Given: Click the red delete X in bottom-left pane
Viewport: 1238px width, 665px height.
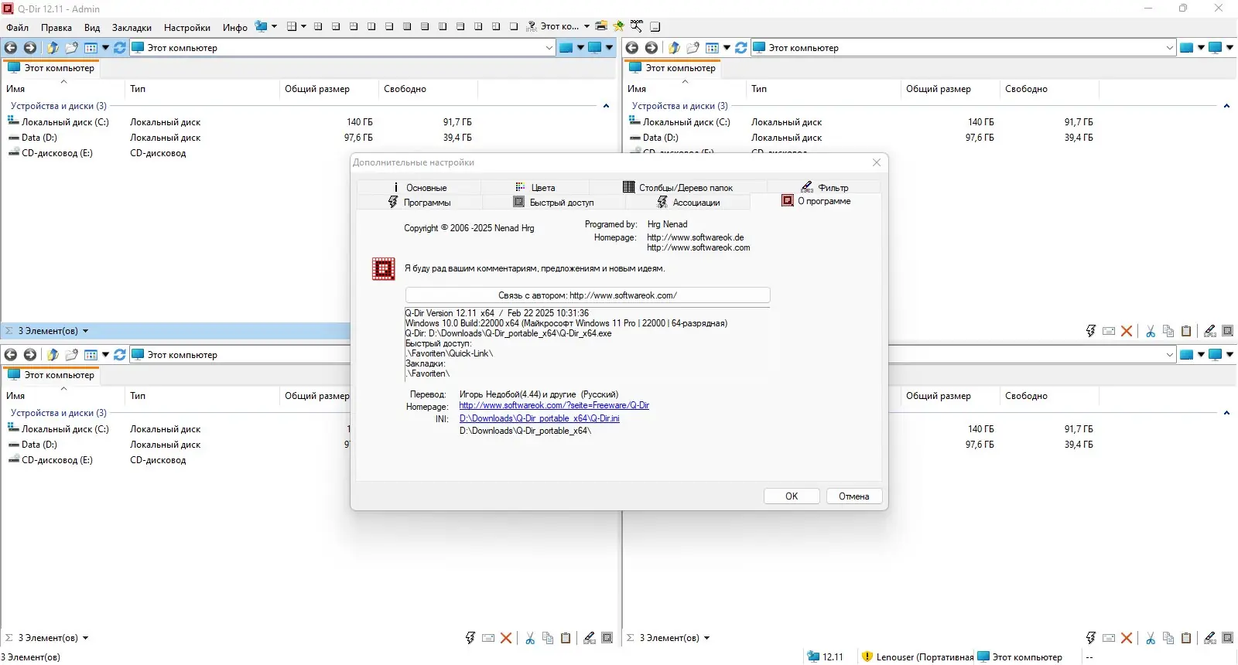Looking at the screenshot, I should click(x=506, y=638).
